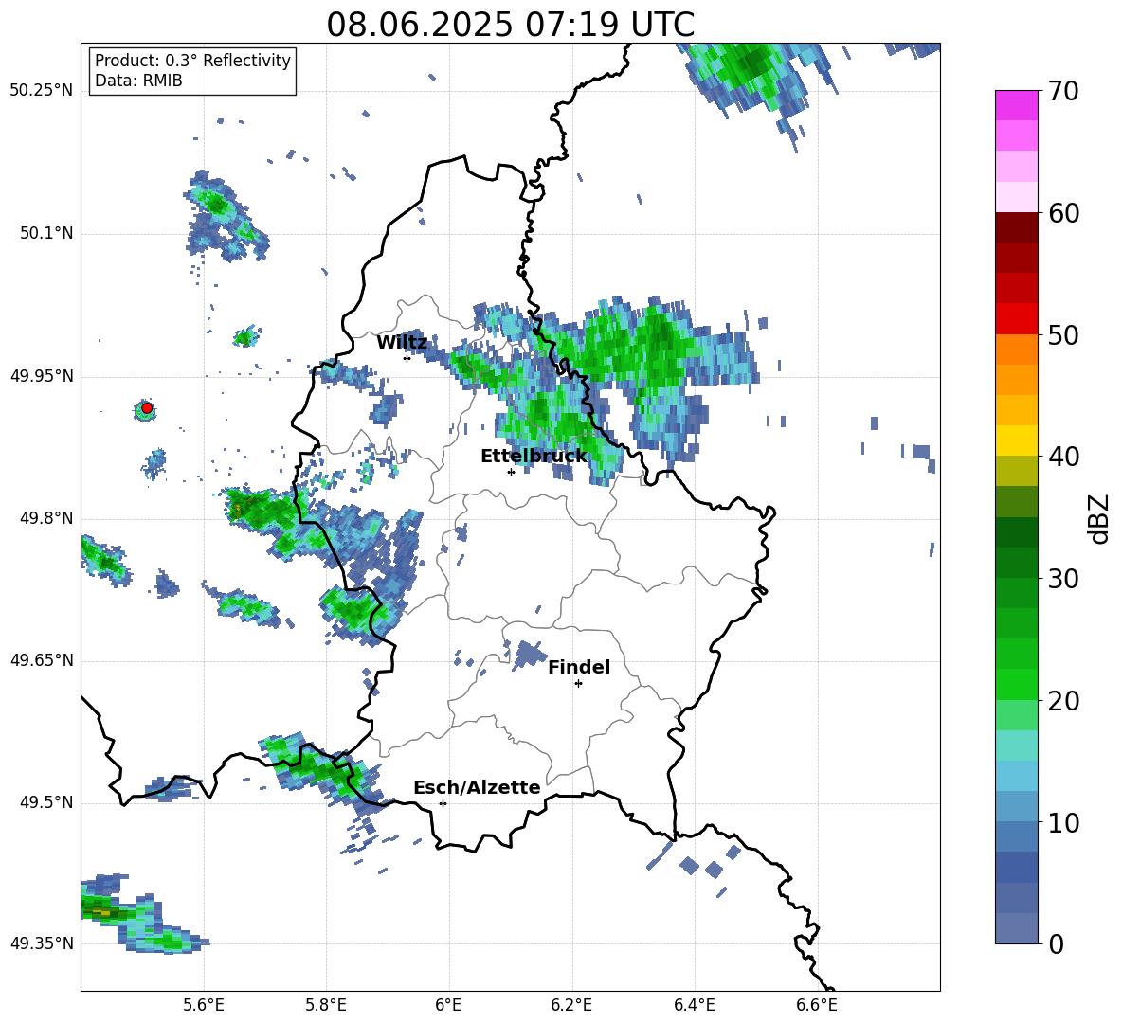This screenshot has height=1024, width=1122.
Task: Click the bright red colorbar segment at 50 dBZ
Action: point(1016,319)
